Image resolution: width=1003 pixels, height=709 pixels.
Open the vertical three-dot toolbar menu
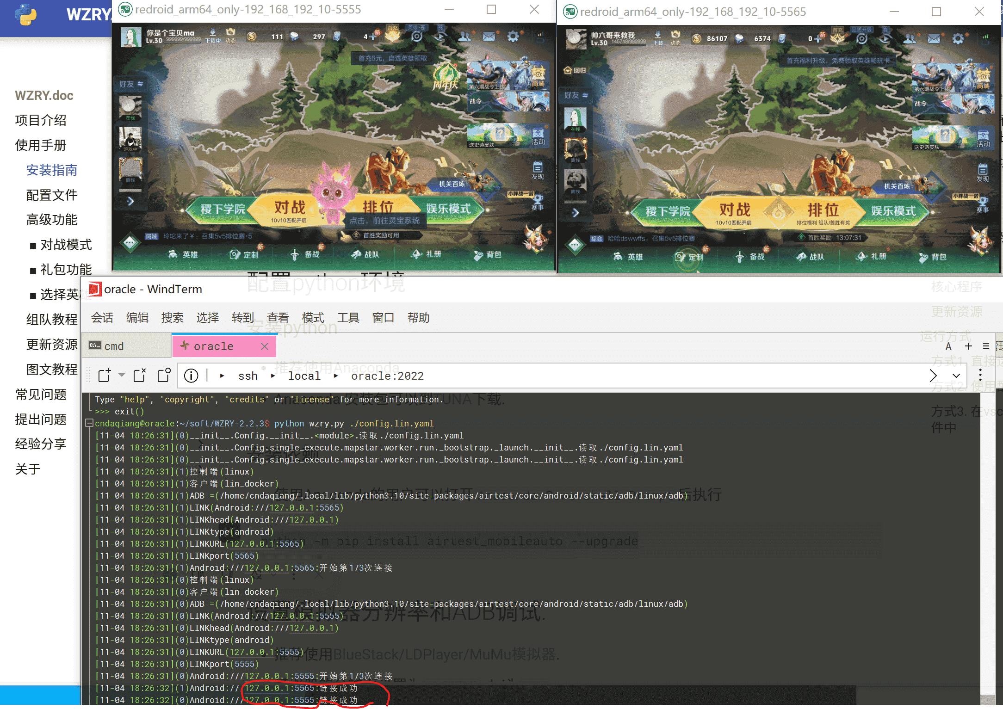[980, 375]
